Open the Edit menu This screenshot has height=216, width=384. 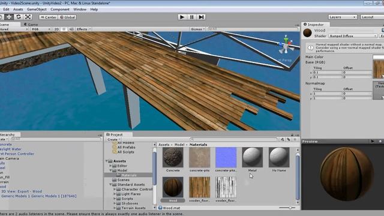(x=6, y=10)
